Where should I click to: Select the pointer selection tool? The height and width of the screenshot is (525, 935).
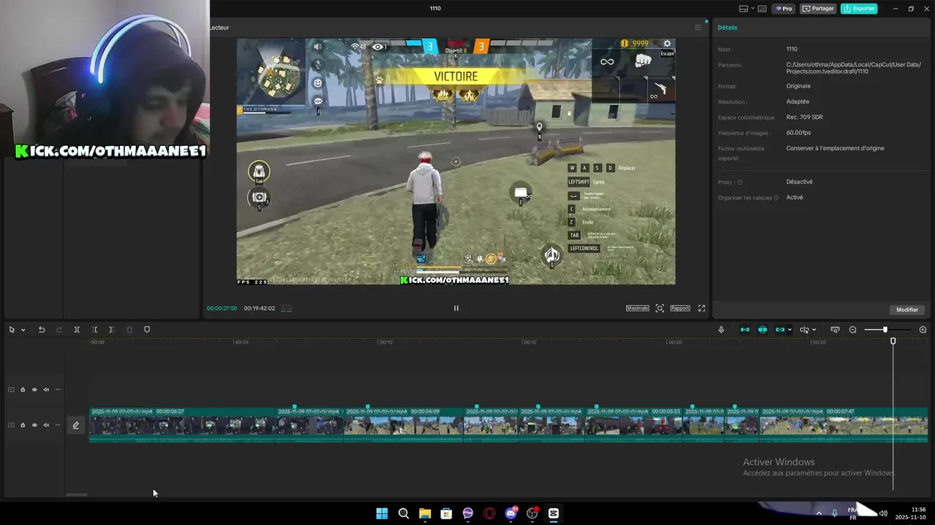pyautogui.click(x=12, y=330)
